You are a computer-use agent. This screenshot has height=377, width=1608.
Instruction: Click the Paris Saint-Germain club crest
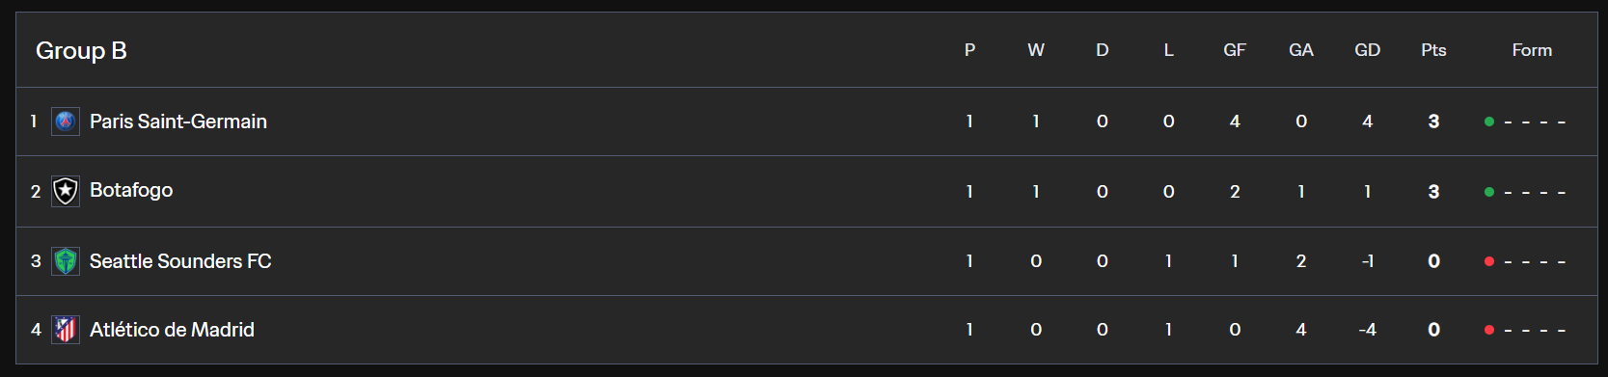tap(65, 121)
